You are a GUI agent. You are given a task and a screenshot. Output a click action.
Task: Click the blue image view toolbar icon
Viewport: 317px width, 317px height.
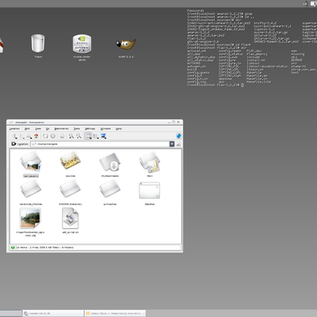click(x=103, y=136)
